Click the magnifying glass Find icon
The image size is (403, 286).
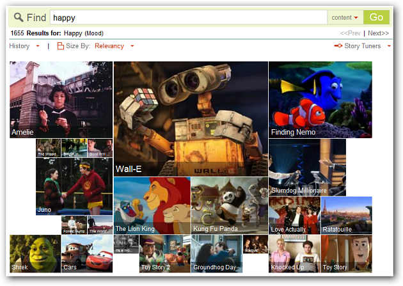click(19, 17)
